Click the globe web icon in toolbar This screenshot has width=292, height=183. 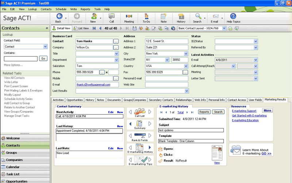click(173, 28)
